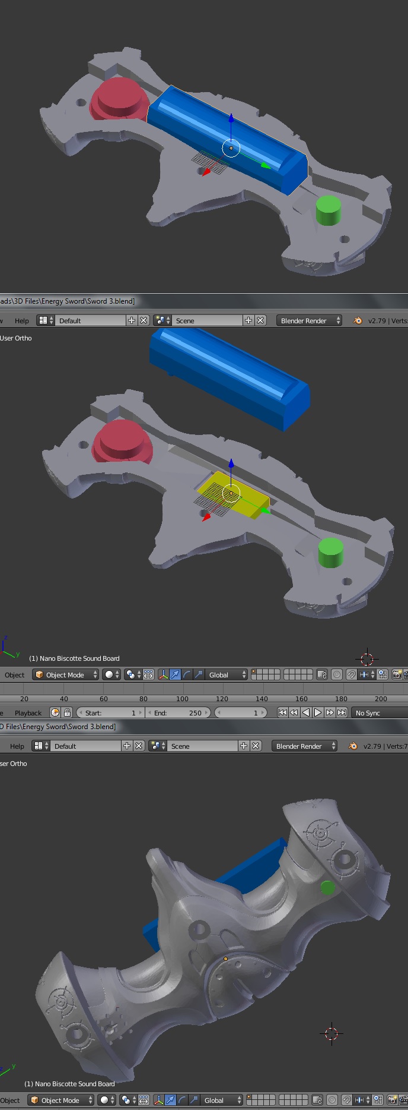Toggle proportional editing under yellow-board viewport

pos(337,674)
